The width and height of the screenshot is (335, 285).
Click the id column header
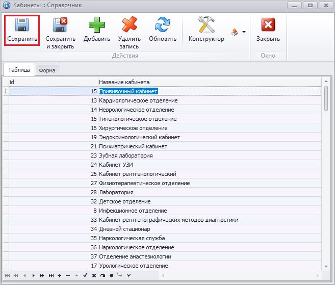tap(53, 82)
